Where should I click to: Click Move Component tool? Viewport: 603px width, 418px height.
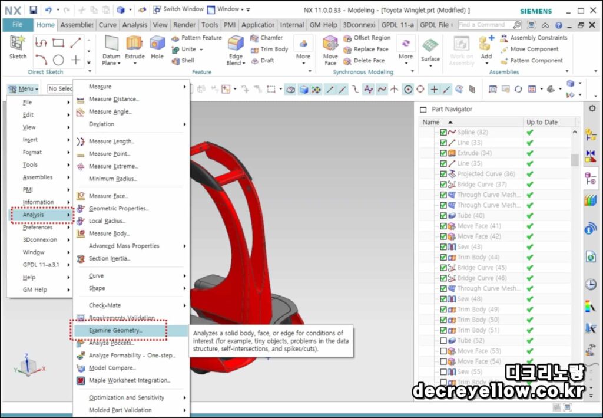pos(529,50)
